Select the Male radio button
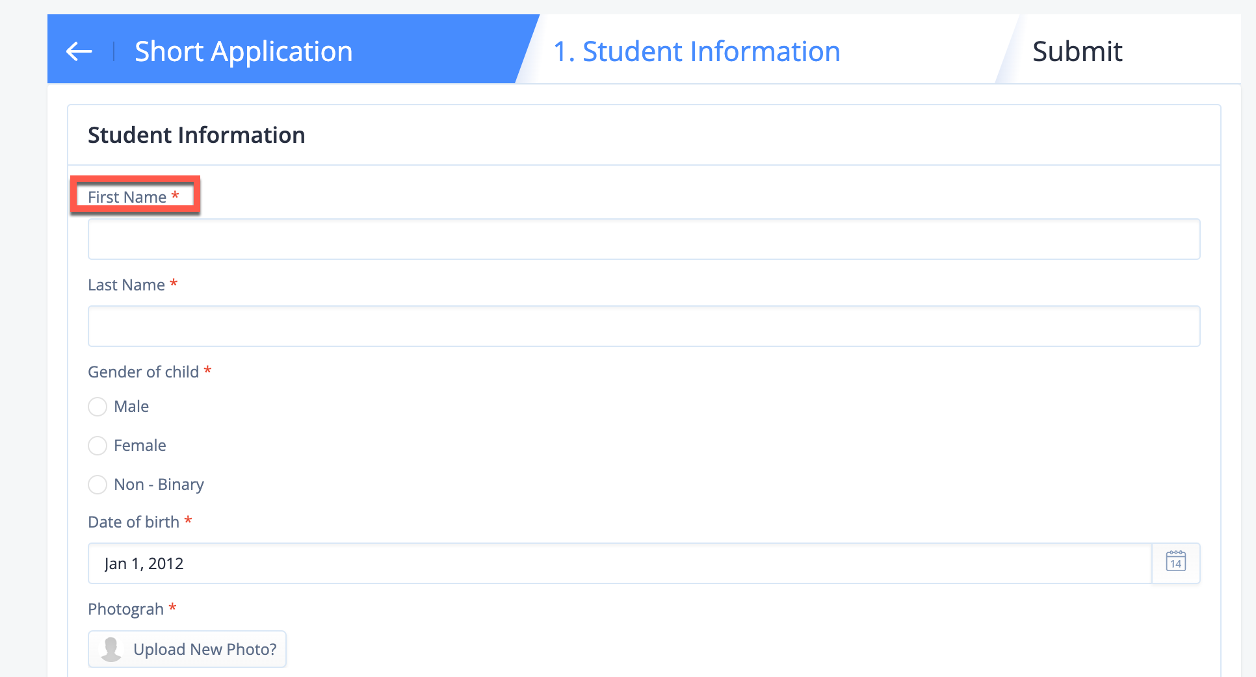The height and width of the screenshot is (677, 1256). click(98, 407)
